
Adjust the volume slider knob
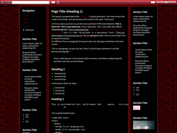[x=166, y=2]
